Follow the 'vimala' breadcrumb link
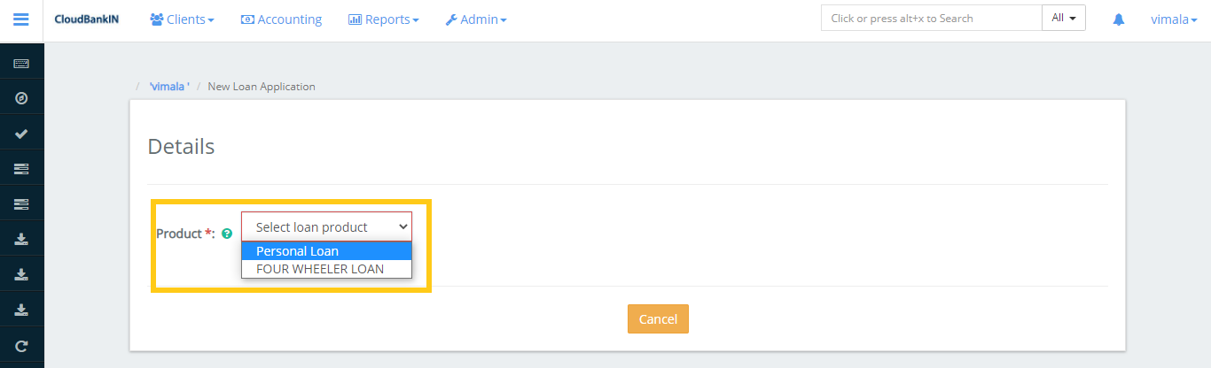The width and height of the screenshot is (1211, 368). click(x=169, y=87)
